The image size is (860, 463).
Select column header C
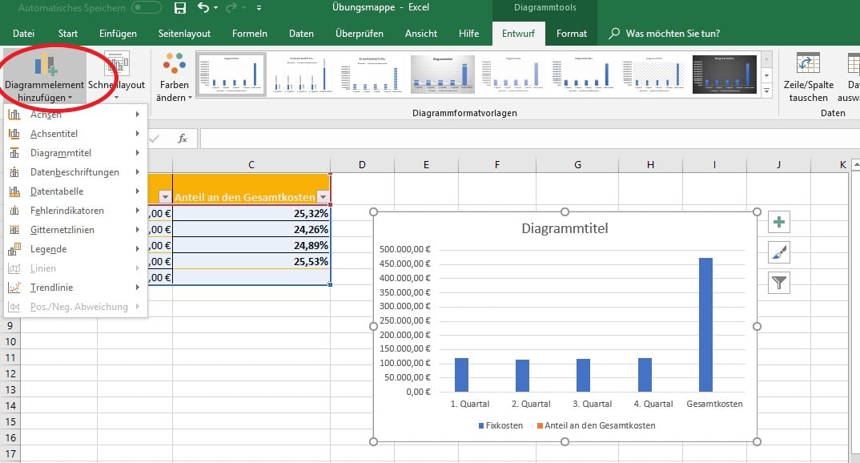(x=251, y=164)
